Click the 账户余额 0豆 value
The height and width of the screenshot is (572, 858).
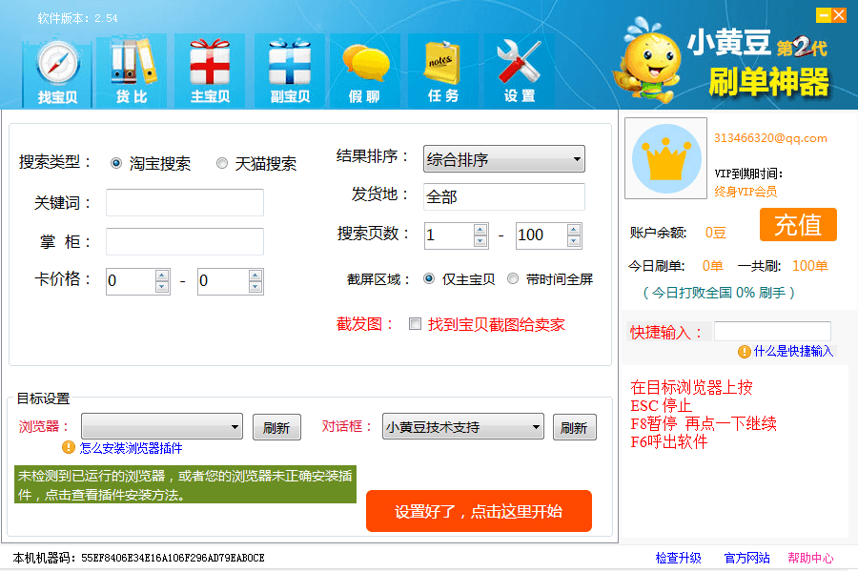tap(716, 233)
